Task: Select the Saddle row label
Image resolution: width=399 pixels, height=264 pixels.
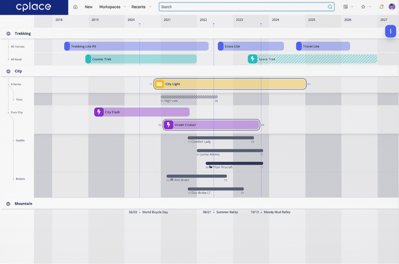Action: 20,141
